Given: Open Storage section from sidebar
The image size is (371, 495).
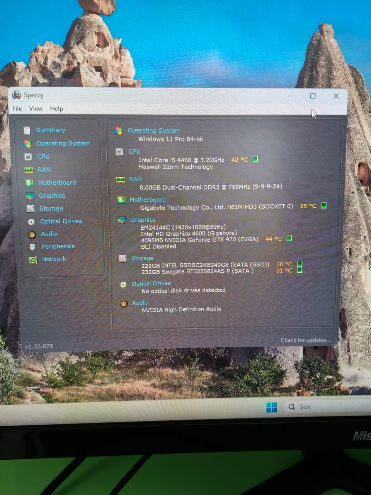Looking at the screenshot, I should click(51, 208).
